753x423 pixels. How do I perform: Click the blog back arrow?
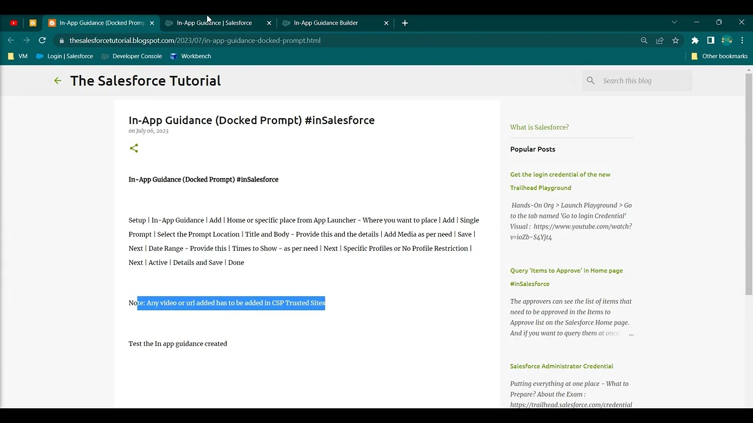tap(58, 80)
